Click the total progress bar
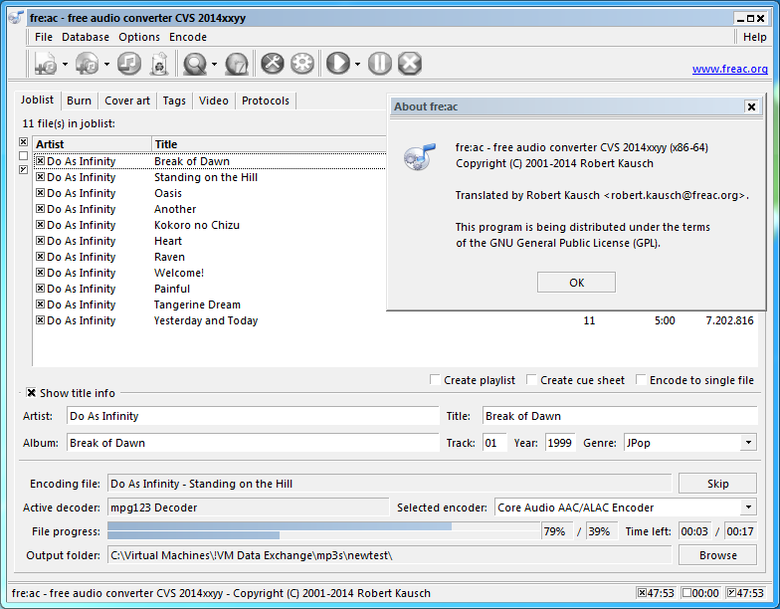The image size is (780, 609). pyautogui.click(x=324, y=535)
